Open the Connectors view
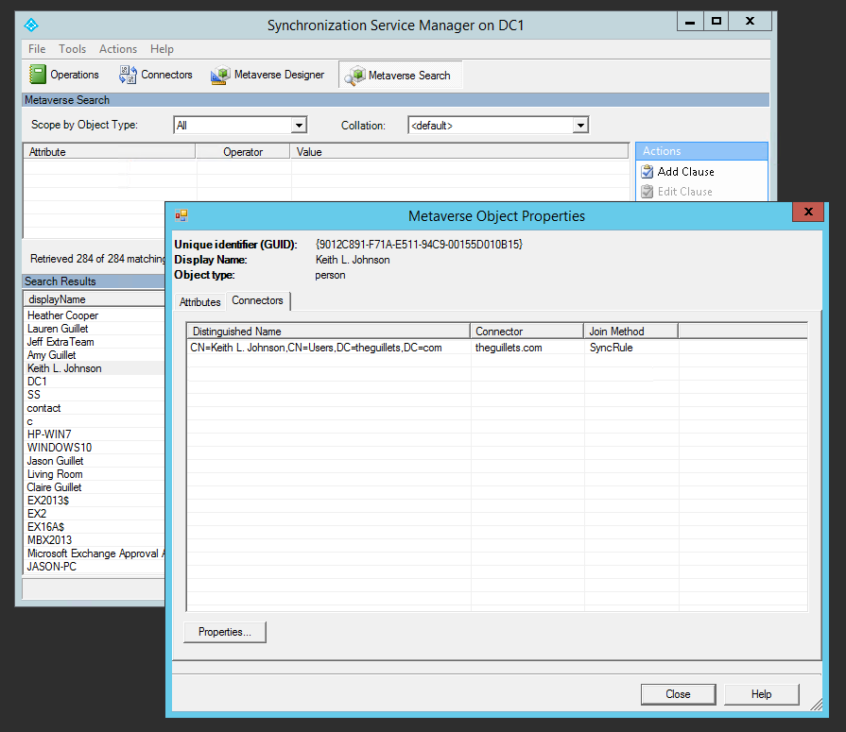Image resolution: width=846 pixels, height=732 pixels. pos(156,74)
